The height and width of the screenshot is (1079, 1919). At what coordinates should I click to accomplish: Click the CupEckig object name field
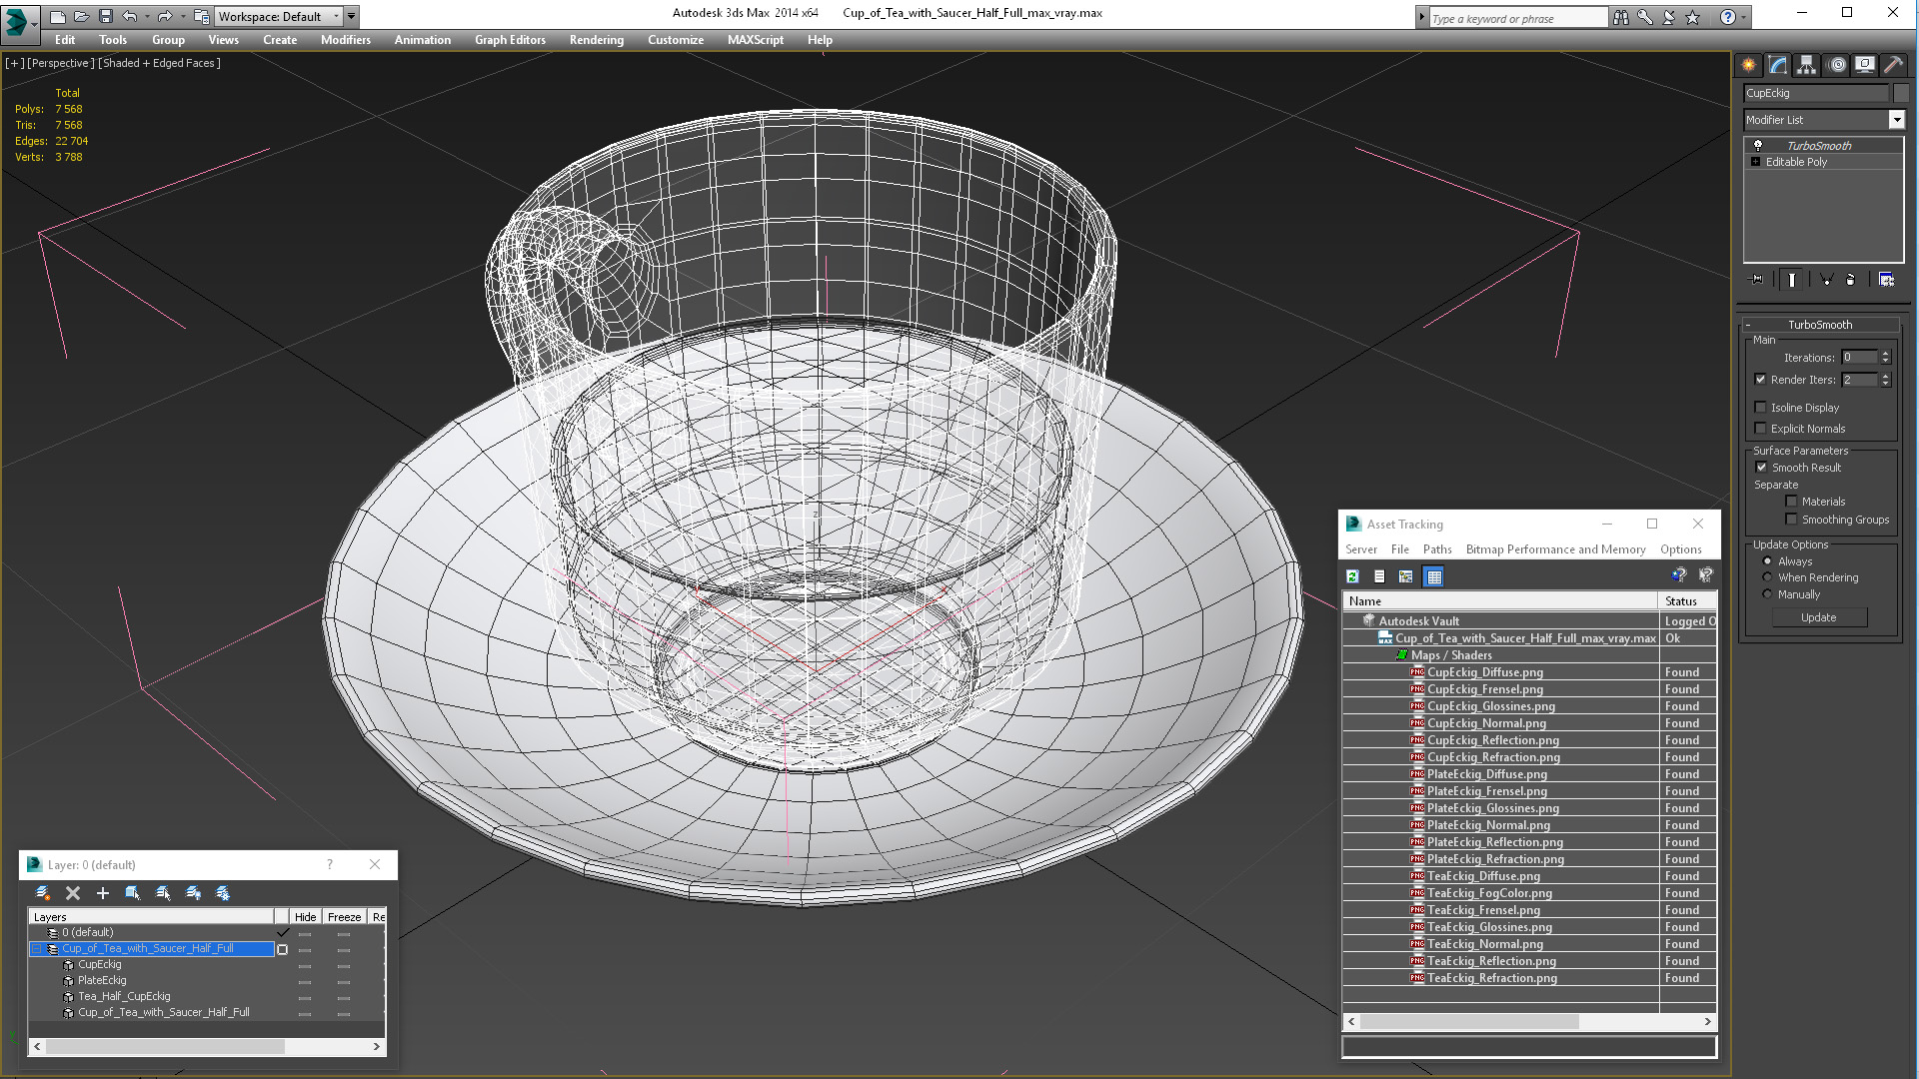coord(1816,93)
